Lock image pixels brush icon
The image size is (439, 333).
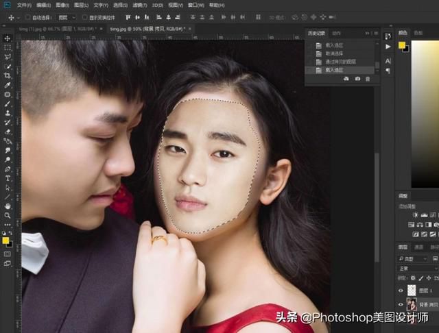[420, 278]
